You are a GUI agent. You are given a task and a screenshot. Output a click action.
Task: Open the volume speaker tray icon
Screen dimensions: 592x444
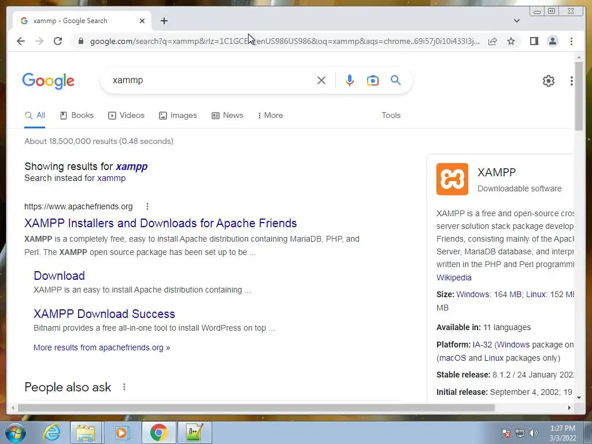(x=534, y=433)
